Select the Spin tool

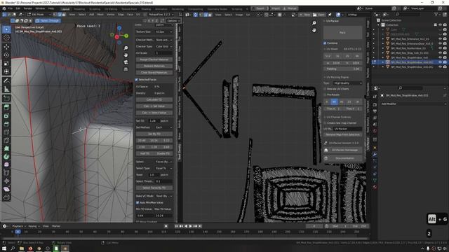pyautogui.click(x=6, y=157)
